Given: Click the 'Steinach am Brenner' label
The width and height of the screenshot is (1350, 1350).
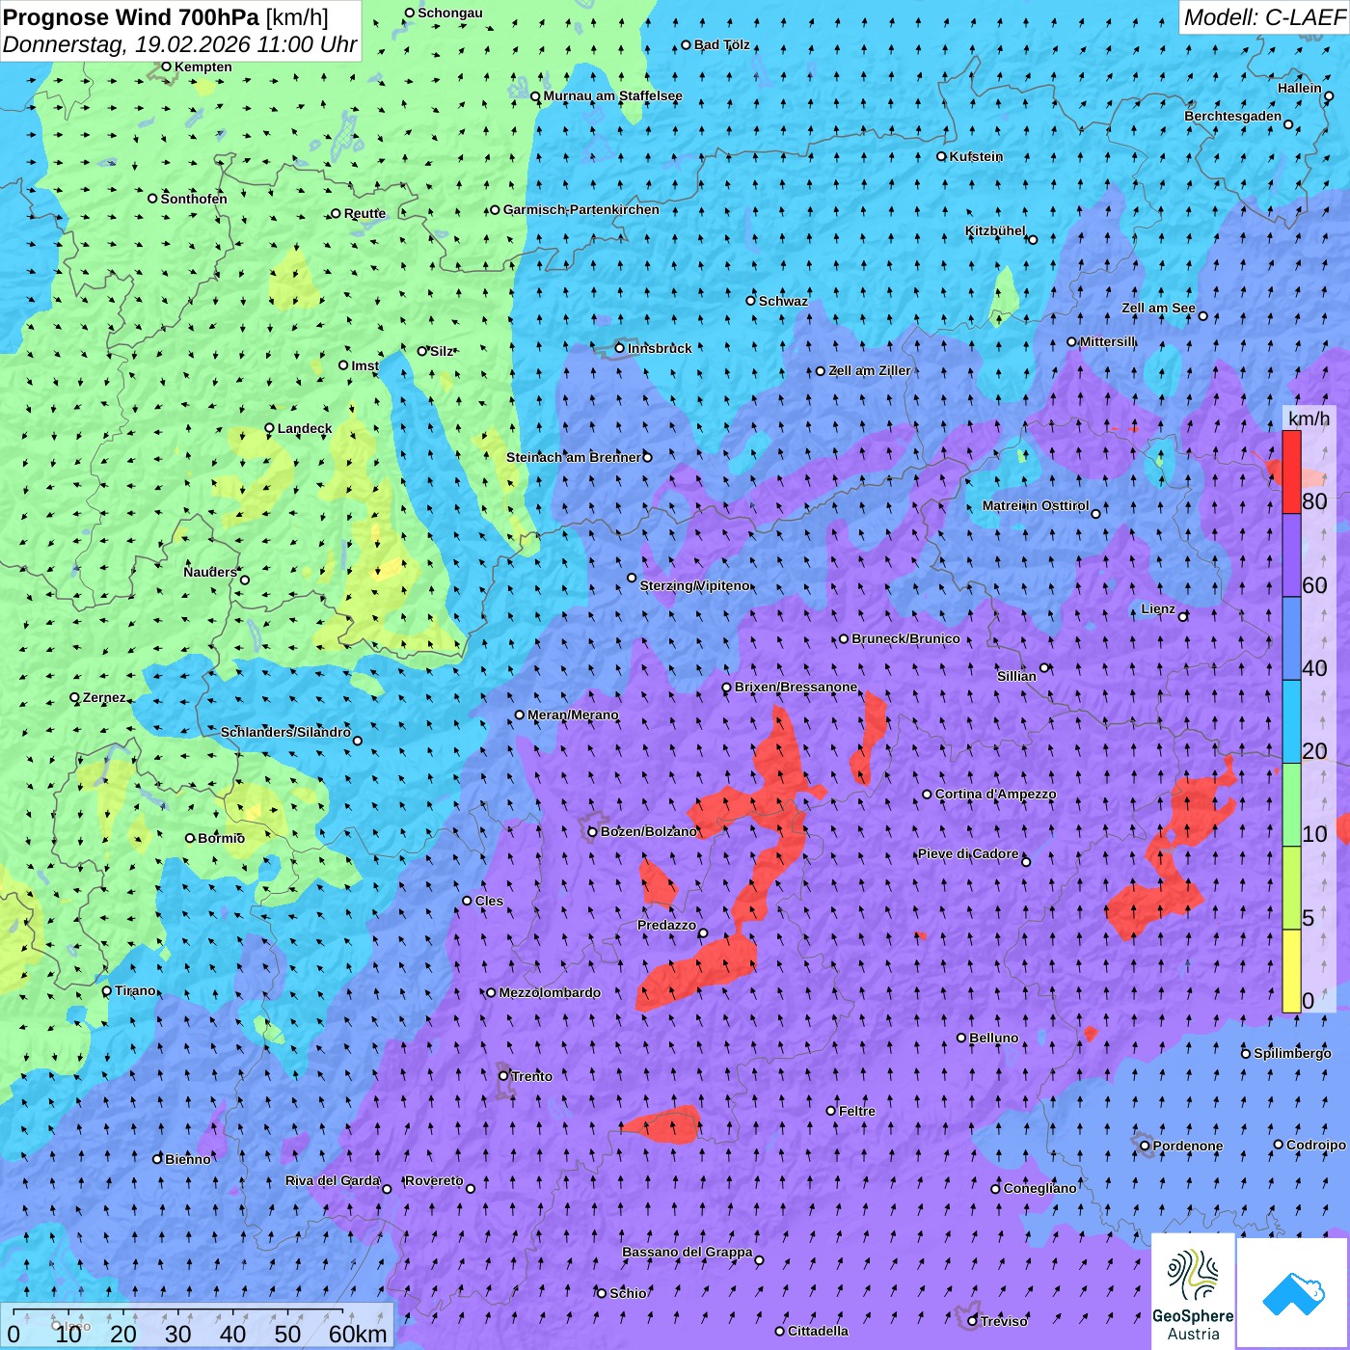Looking at the screenshot, I should pos(574,457).
